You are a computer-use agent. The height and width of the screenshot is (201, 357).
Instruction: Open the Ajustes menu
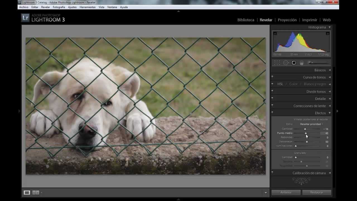[72, 7]
